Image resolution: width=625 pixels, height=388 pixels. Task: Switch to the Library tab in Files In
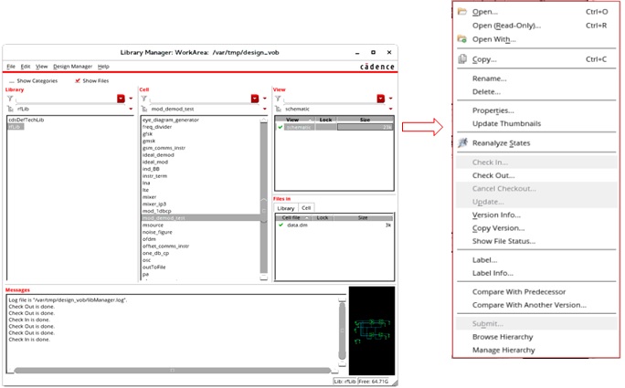(286, 208)
